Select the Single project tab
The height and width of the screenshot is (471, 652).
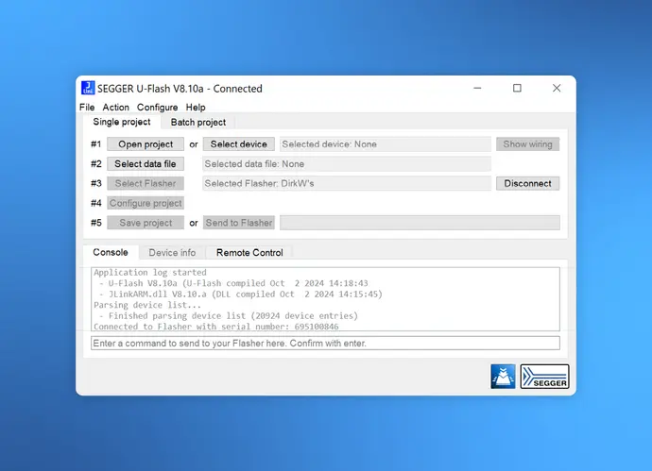tap(121, 122)
